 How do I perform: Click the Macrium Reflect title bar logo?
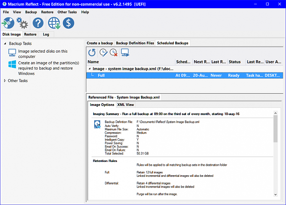4,4
